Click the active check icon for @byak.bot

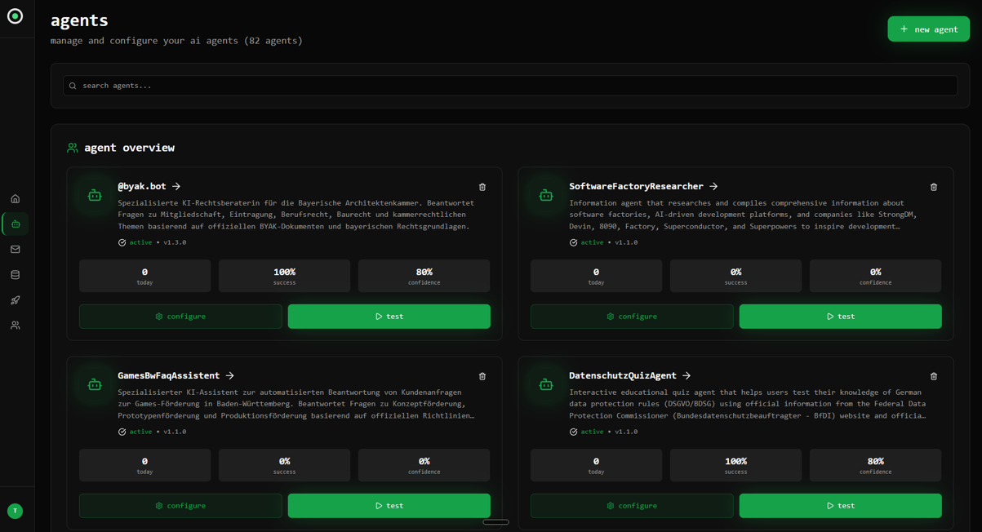coord(122,242)
